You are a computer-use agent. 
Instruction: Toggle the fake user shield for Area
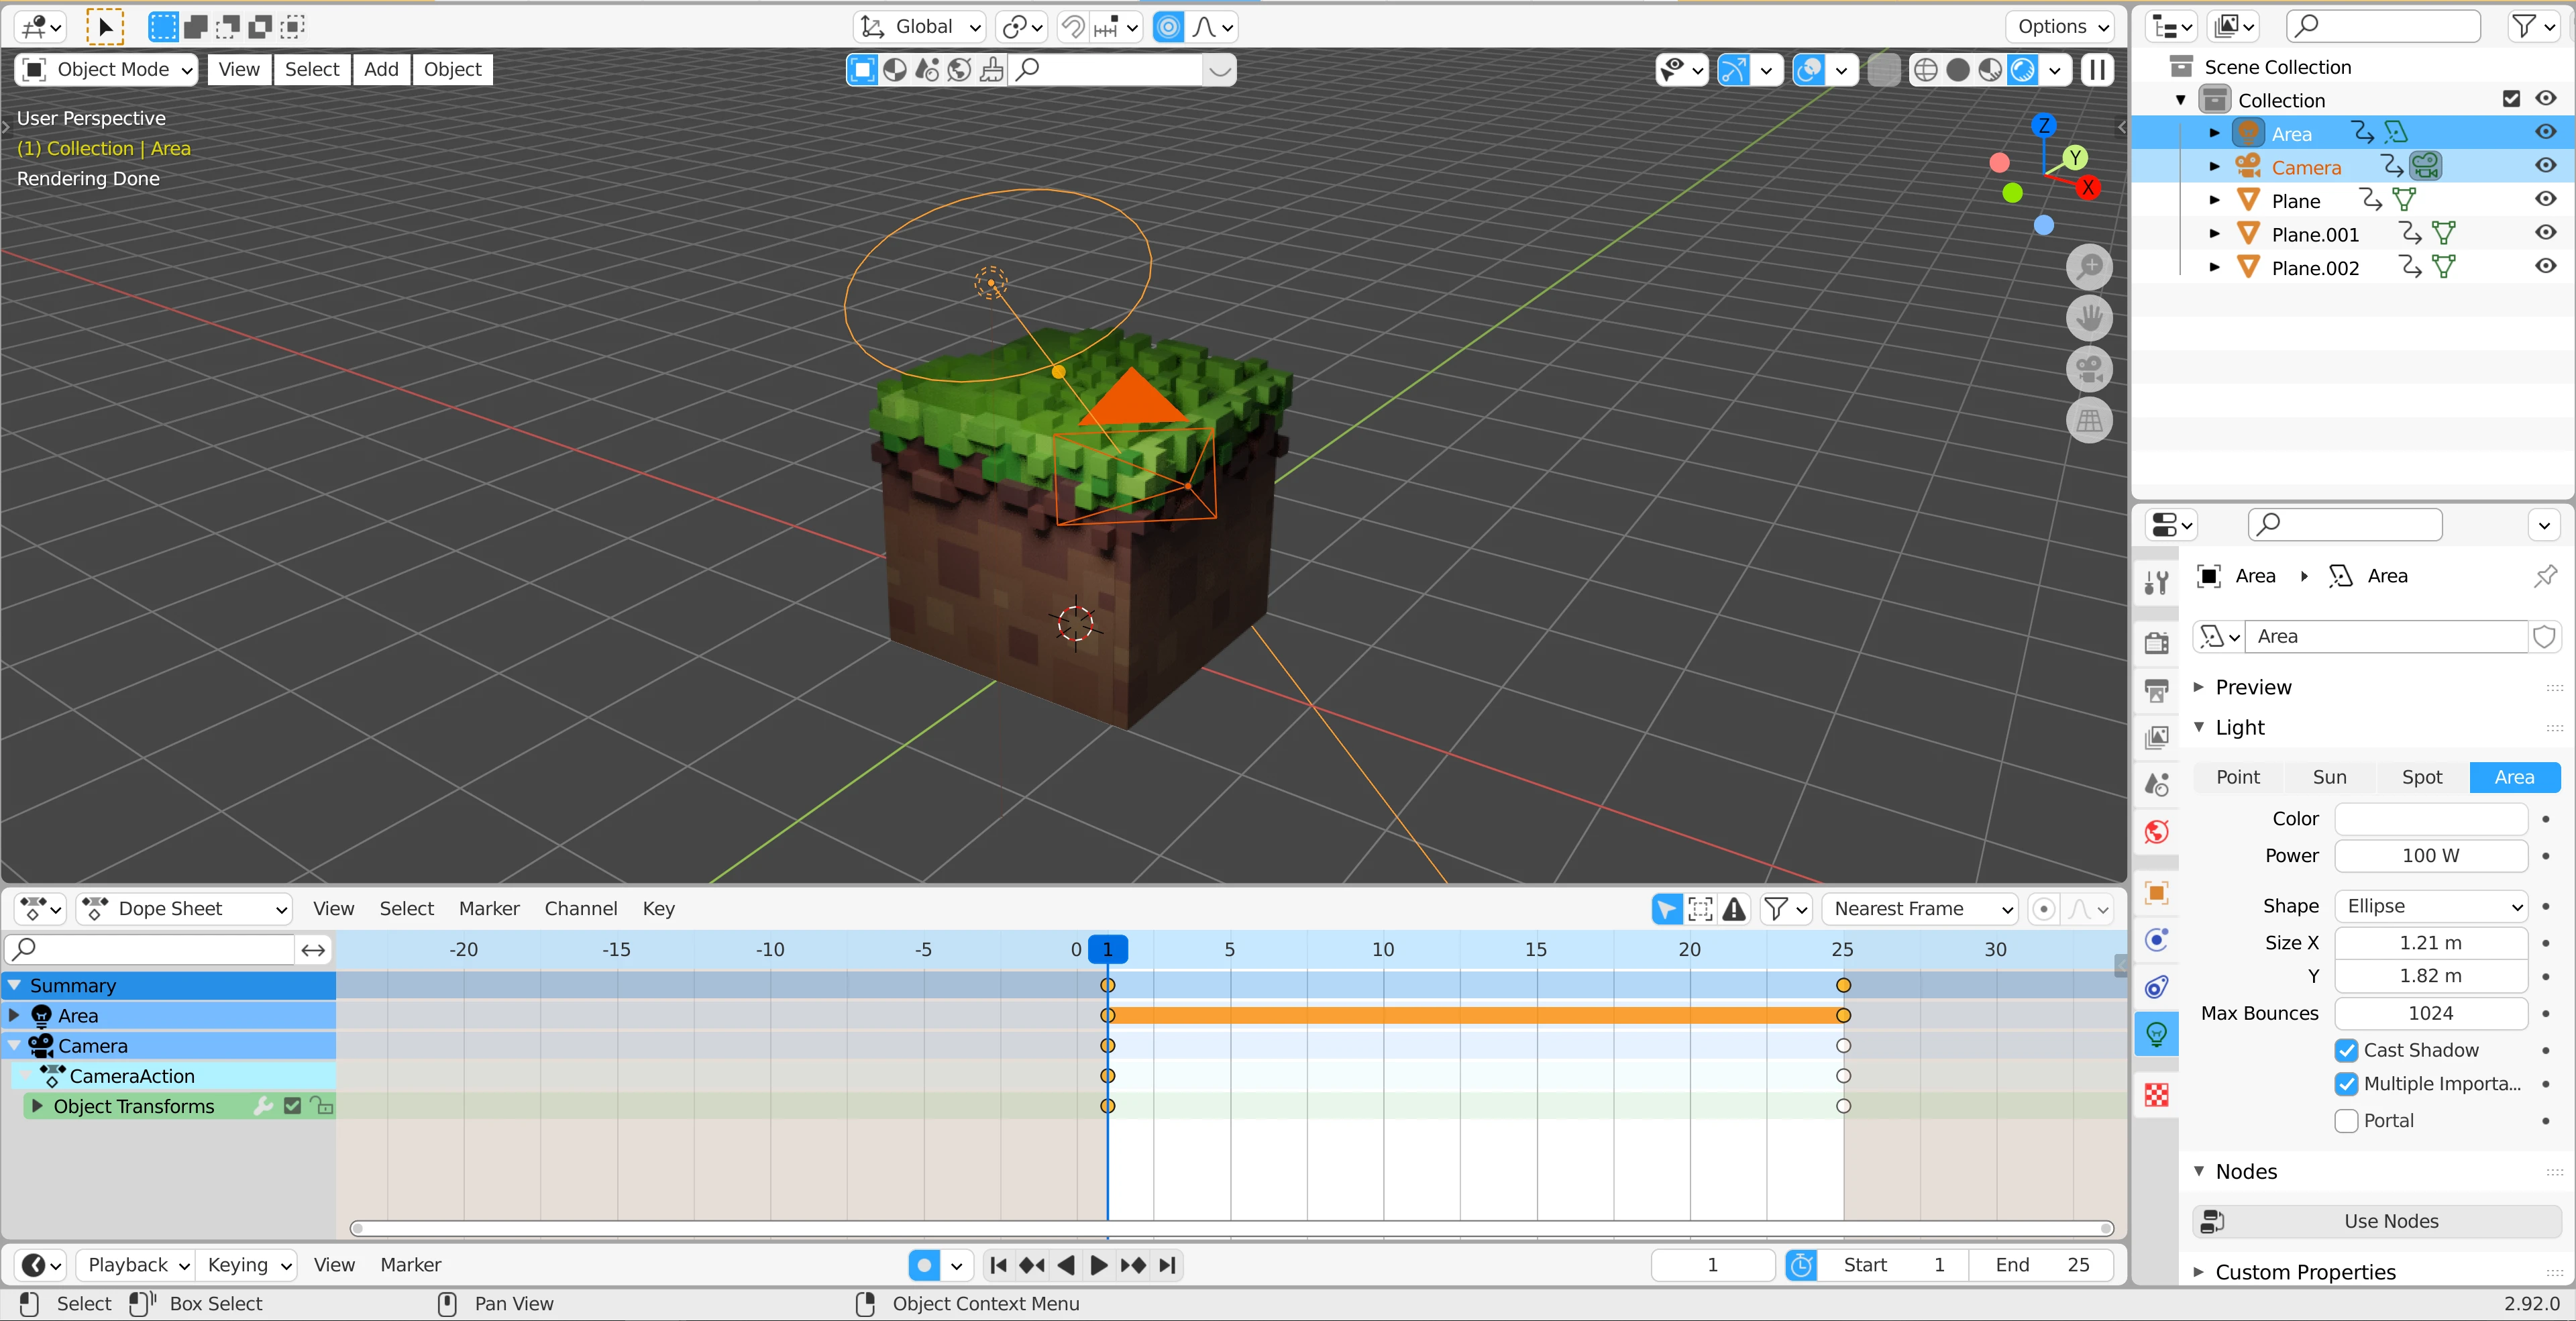coord(2545,636)
